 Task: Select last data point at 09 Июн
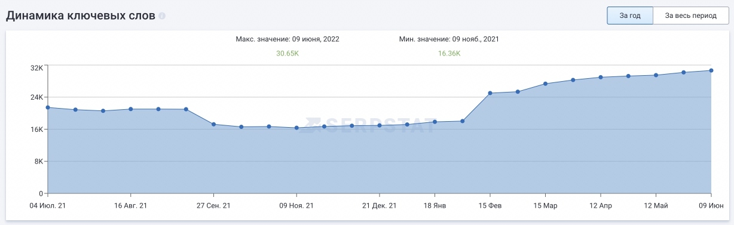711,70
